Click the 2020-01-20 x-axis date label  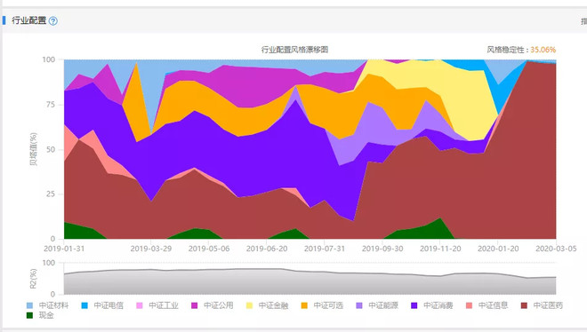(498, 249)
